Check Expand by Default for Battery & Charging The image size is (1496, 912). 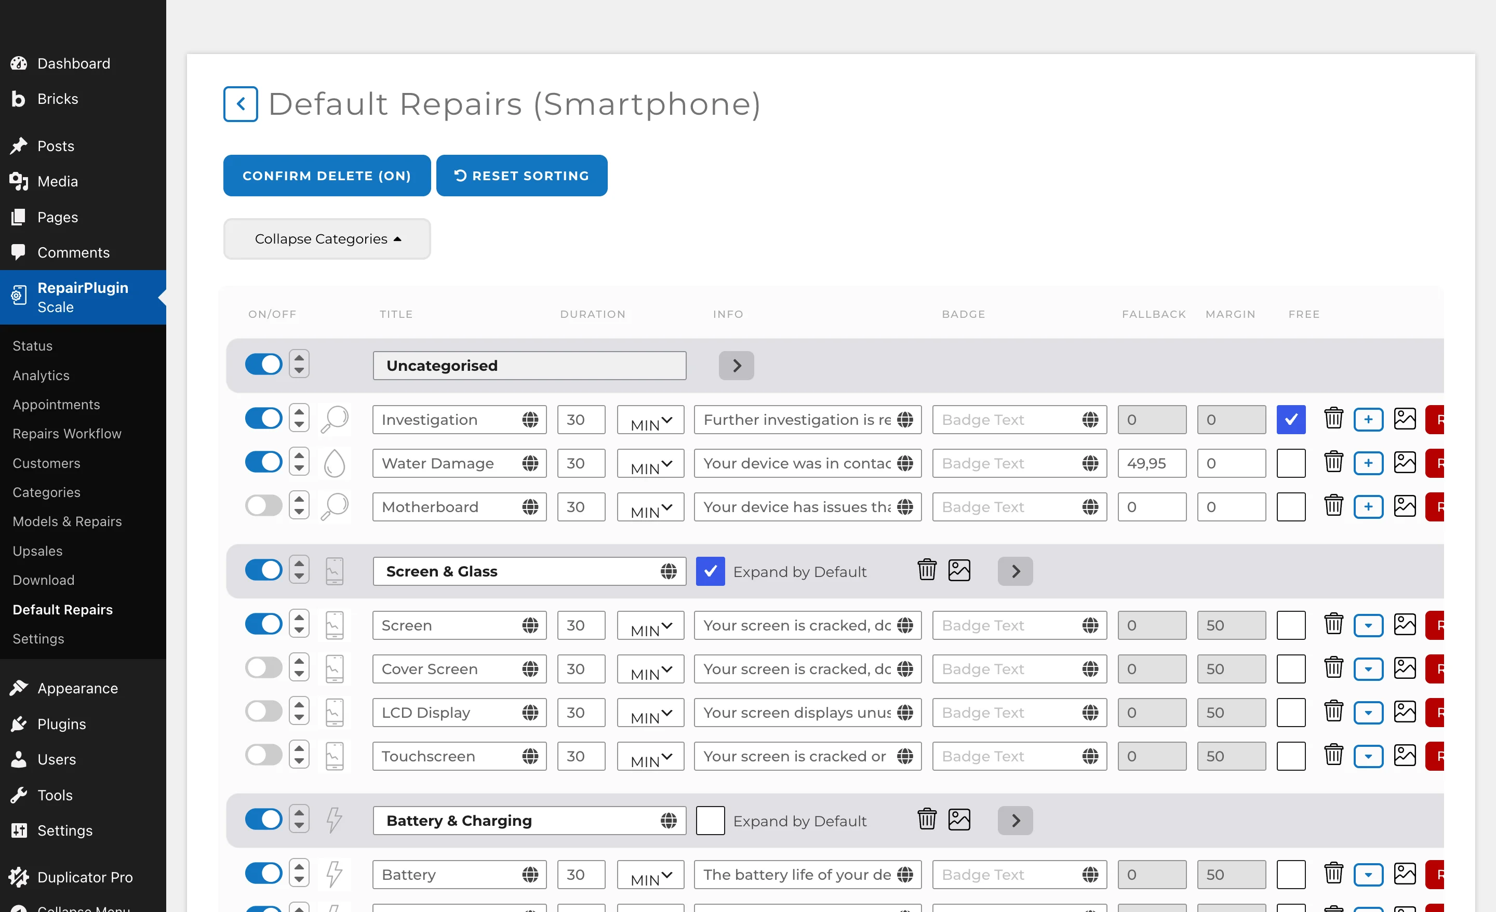click(x=711, y=821)
